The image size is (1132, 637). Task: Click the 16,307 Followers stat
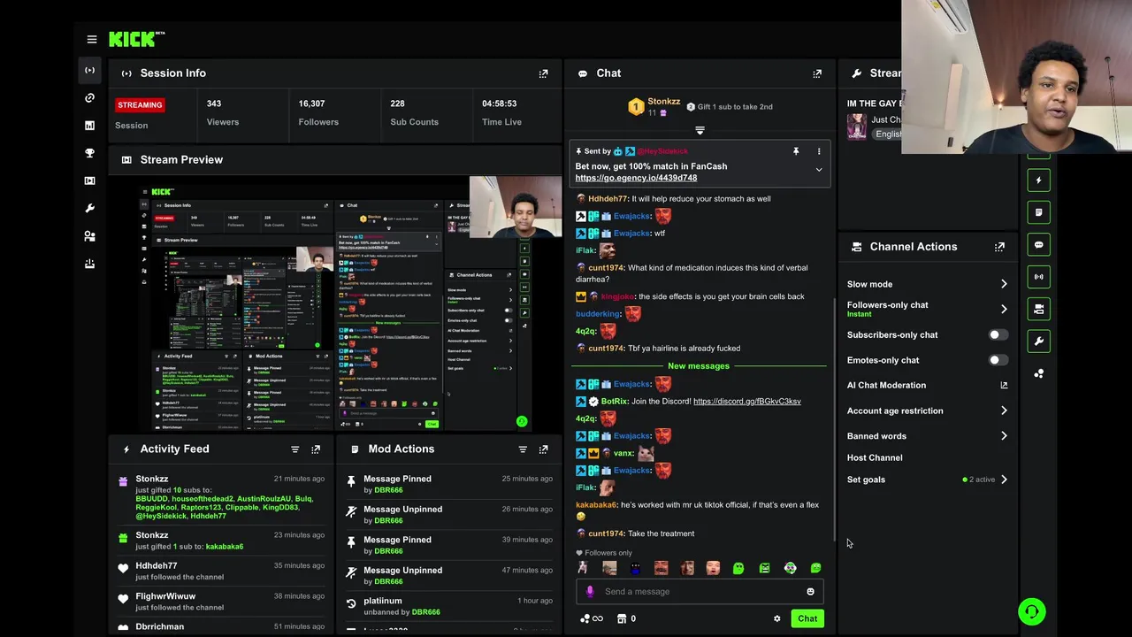click(x=318, y=112)
